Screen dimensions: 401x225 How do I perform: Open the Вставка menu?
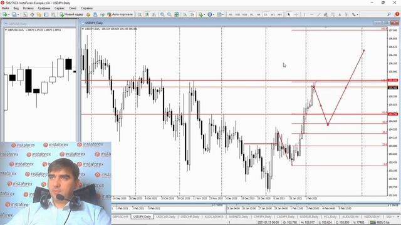(x=28, y=8)
